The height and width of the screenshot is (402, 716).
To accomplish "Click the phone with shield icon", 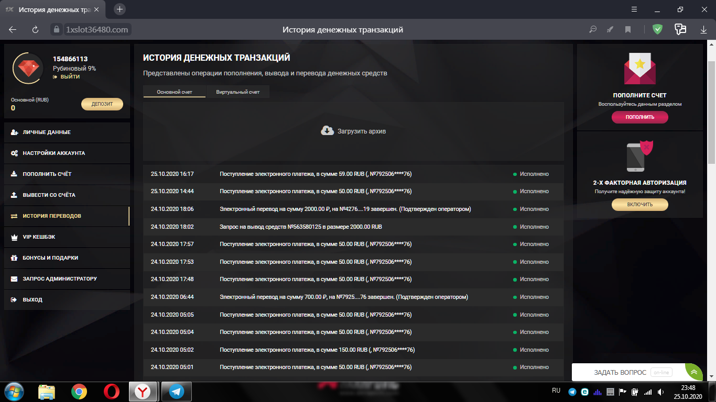I will pyautogui.click(x=639, y=157).
